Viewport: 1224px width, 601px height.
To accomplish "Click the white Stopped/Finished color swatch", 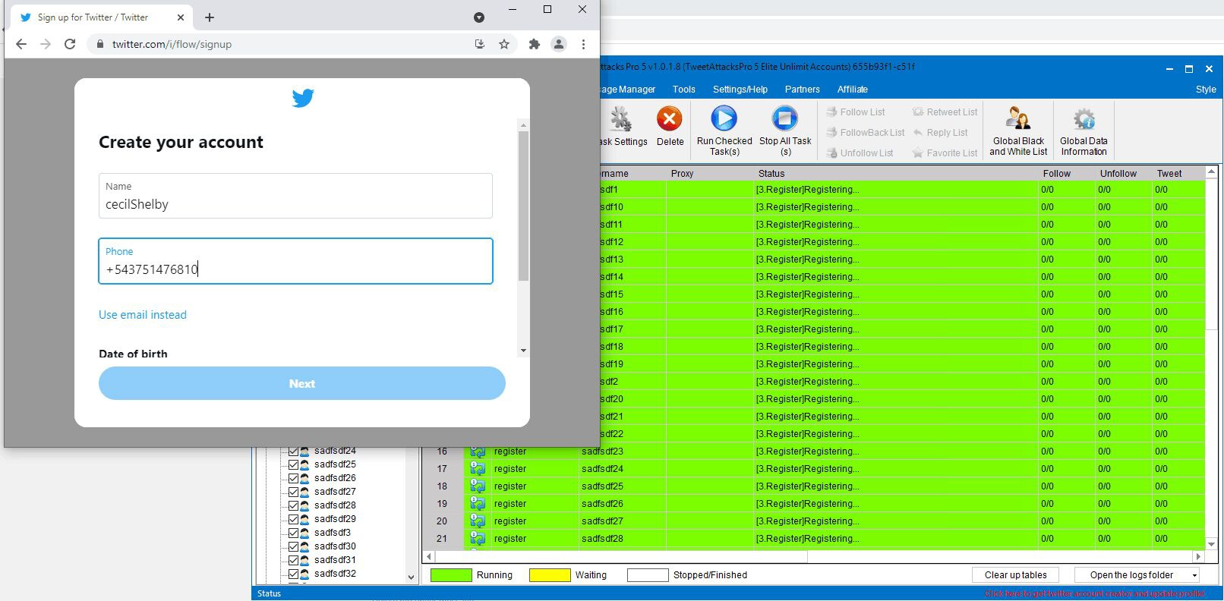I will pos(648,575).
